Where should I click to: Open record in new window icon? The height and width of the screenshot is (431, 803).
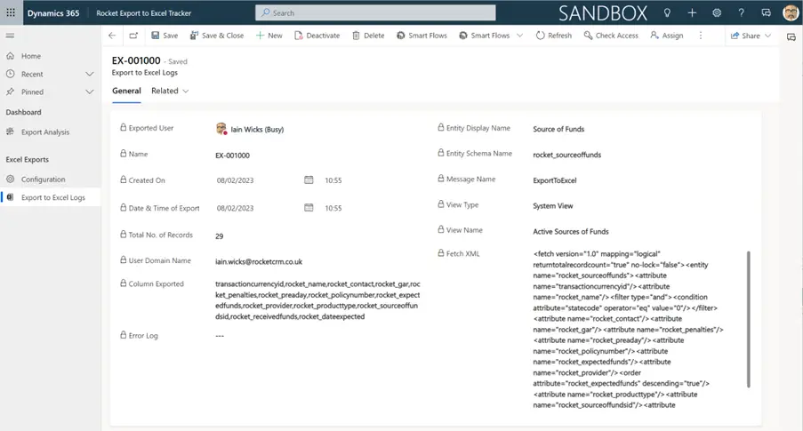pos(133,36)
